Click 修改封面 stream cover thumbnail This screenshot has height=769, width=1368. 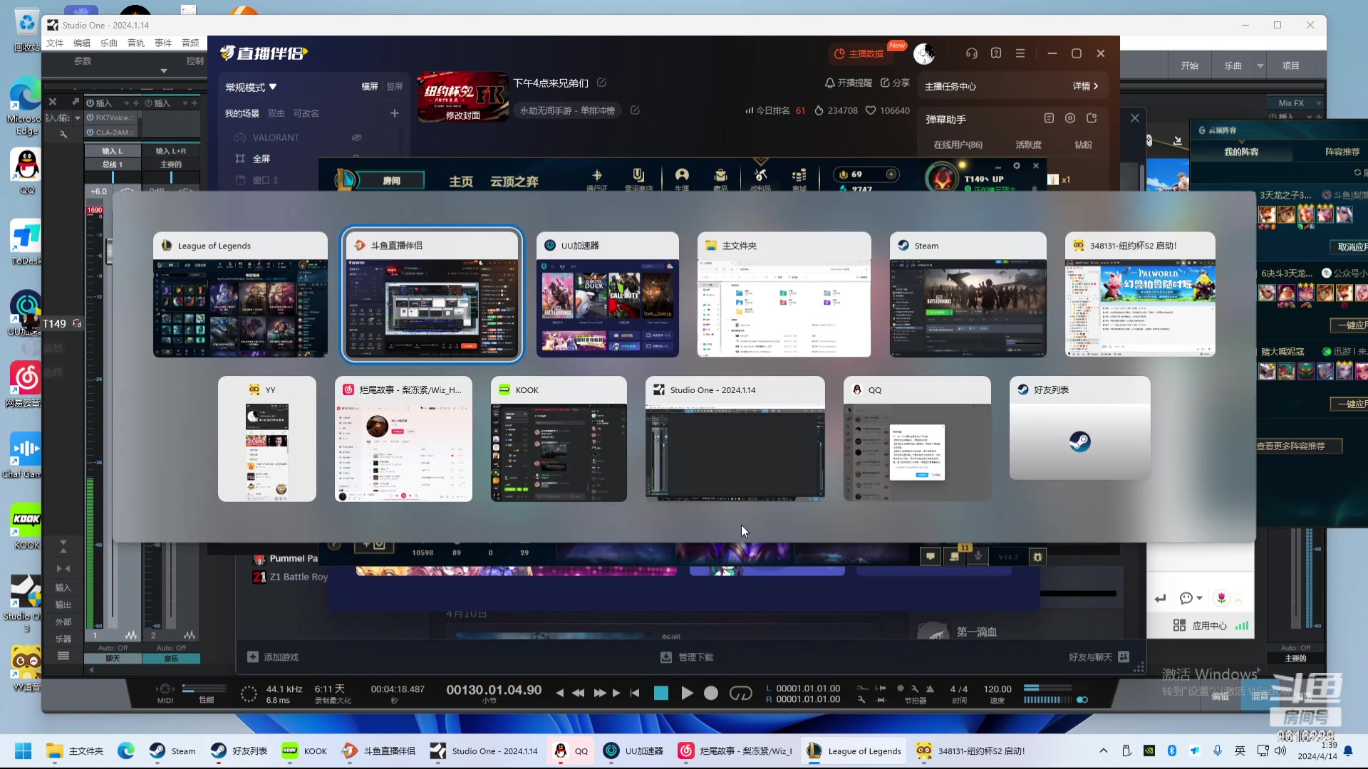point(462,96)
